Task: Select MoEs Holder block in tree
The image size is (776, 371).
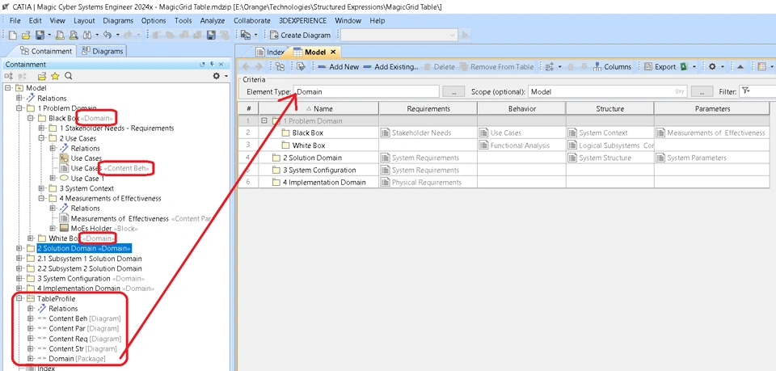Action: coord(99,228)
